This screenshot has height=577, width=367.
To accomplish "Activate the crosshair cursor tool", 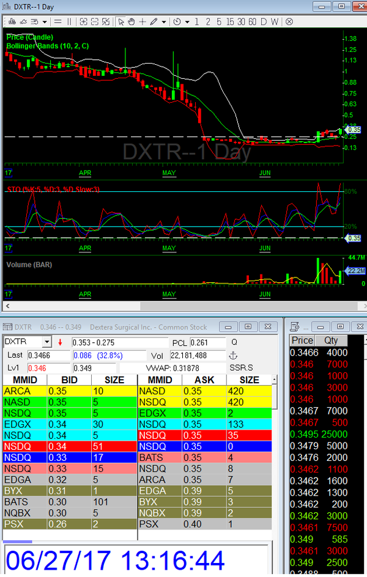I will coord(142,22).
